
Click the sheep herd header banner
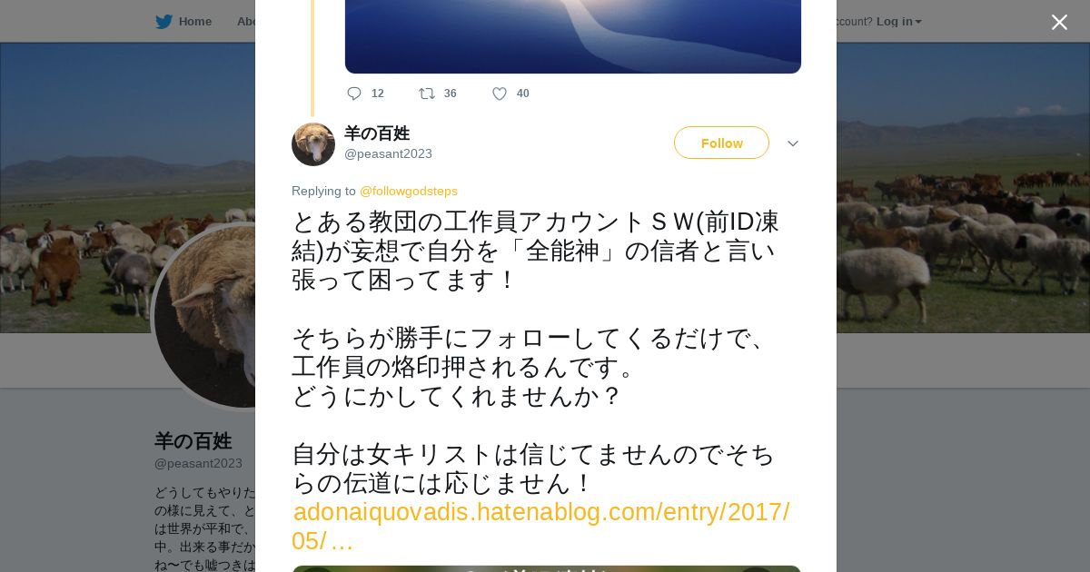tap(963, 187)
